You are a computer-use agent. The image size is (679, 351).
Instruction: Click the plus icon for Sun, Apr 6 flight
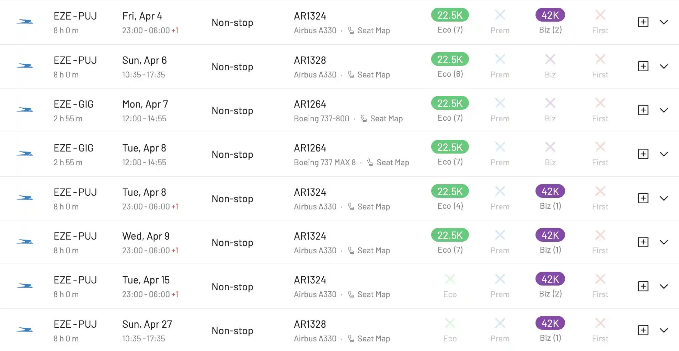tap(643, 66)
